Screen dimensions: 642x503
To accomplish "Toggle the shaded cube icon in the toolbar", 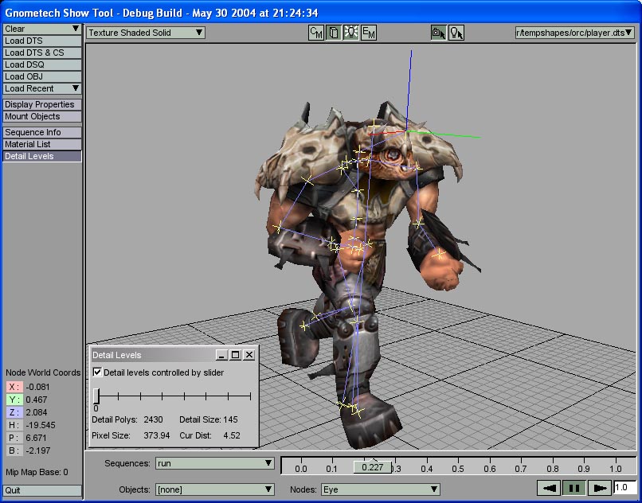I will tap(334, 33).
